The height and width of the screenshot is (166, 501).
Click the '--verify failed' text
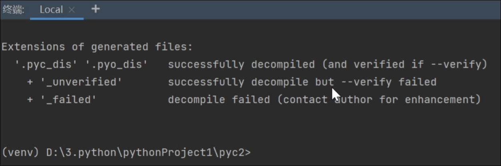[x=388, y=82]
